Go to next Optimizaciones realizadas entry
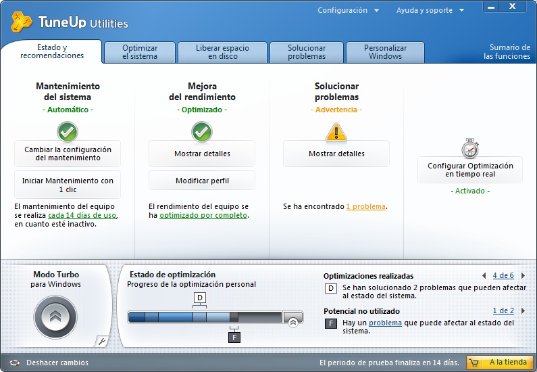The image size is (537, 372). [523, 275]
